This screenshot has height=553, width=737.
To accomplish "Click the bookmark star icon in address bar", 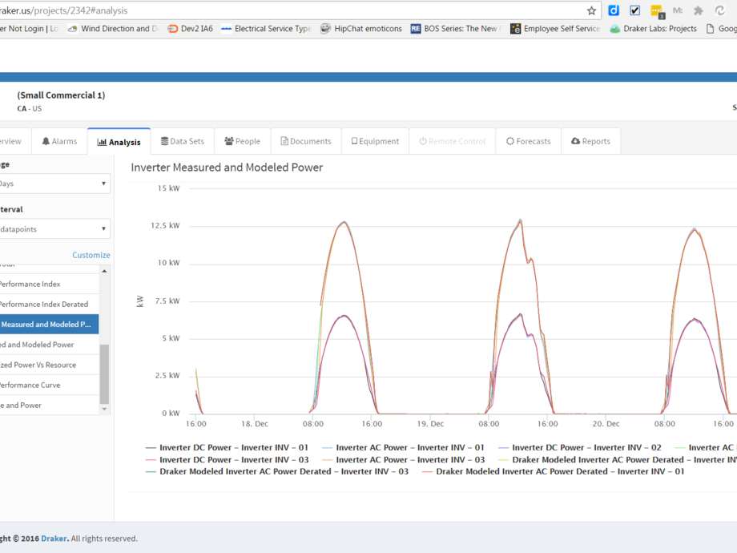I will pyautogui.click(x=591, y=10).
